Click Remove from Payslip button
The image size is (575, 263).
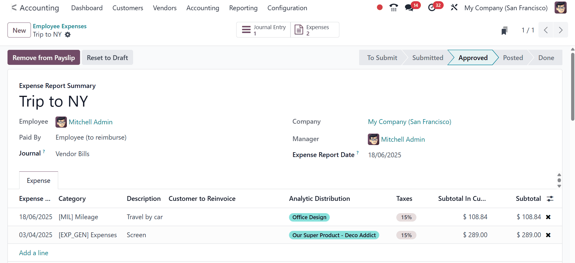44,57
